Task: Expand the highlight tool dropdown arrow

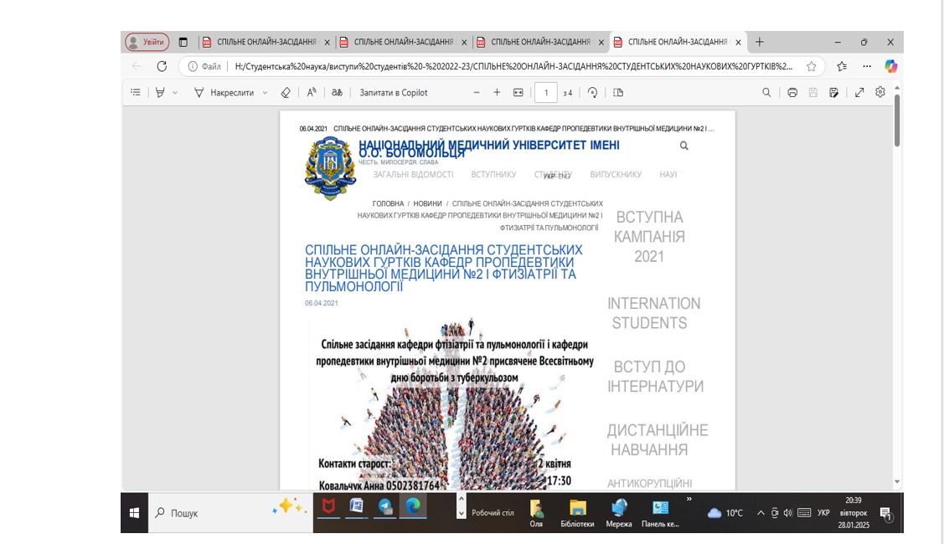Action: 175,93
